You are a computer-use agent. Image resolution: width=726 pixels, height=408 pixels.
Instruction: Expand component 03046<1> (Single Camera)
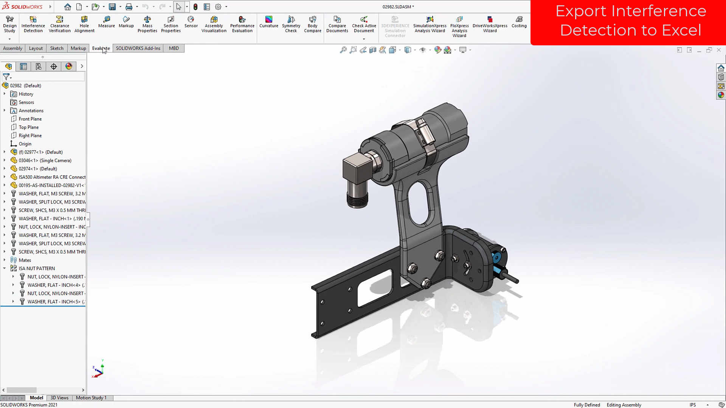[x=5, y=161]
